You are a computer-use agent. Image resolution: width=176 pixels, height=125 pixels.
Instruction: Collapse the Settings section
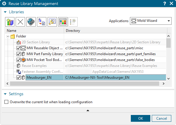tap(5, 94)
